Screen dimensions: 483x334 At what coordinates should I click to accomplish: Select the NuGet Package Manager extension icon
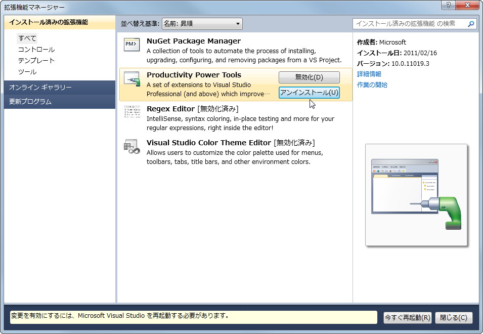click(x=131, y=45)
